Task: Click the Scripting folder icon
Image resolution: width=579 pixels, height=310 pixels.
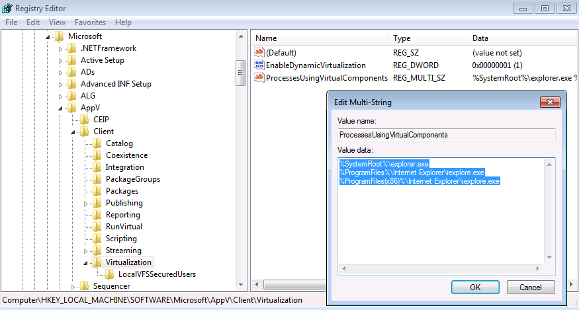Action: click(x=97, y=239)
